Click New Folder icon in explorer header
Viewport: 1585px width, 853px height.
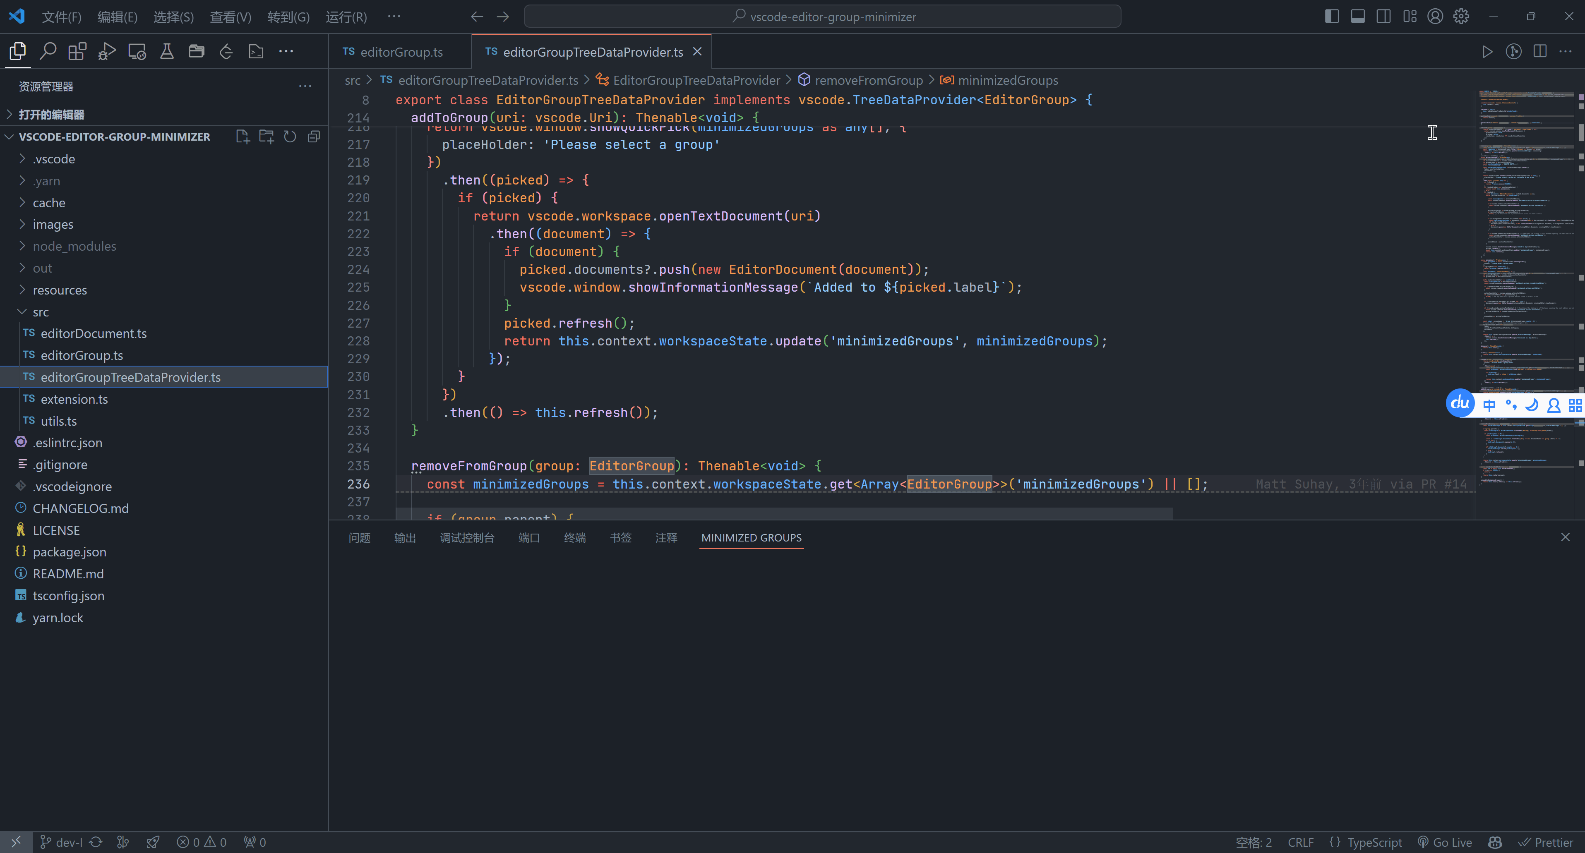267,137
